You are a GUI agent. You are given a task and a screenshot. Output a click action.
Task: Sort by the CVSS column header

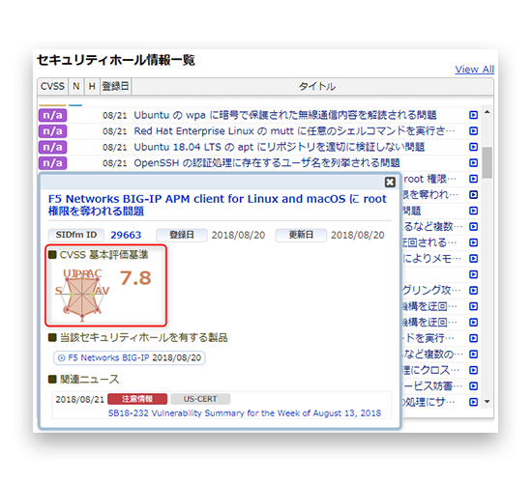coord(52,86)
